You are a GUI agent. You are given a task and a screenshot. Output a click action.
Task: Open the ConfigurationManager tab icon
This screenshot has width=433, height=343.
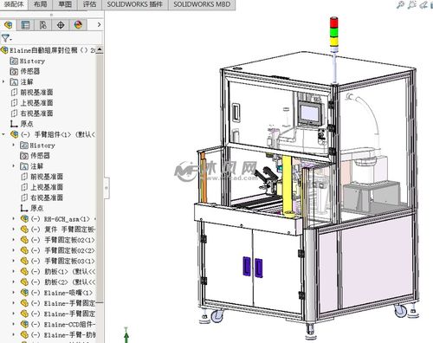[43, 25]
